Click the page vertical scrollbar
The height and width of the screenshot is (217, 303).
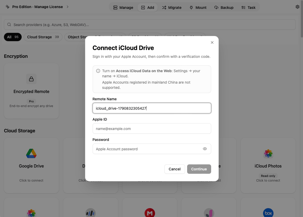302,19
